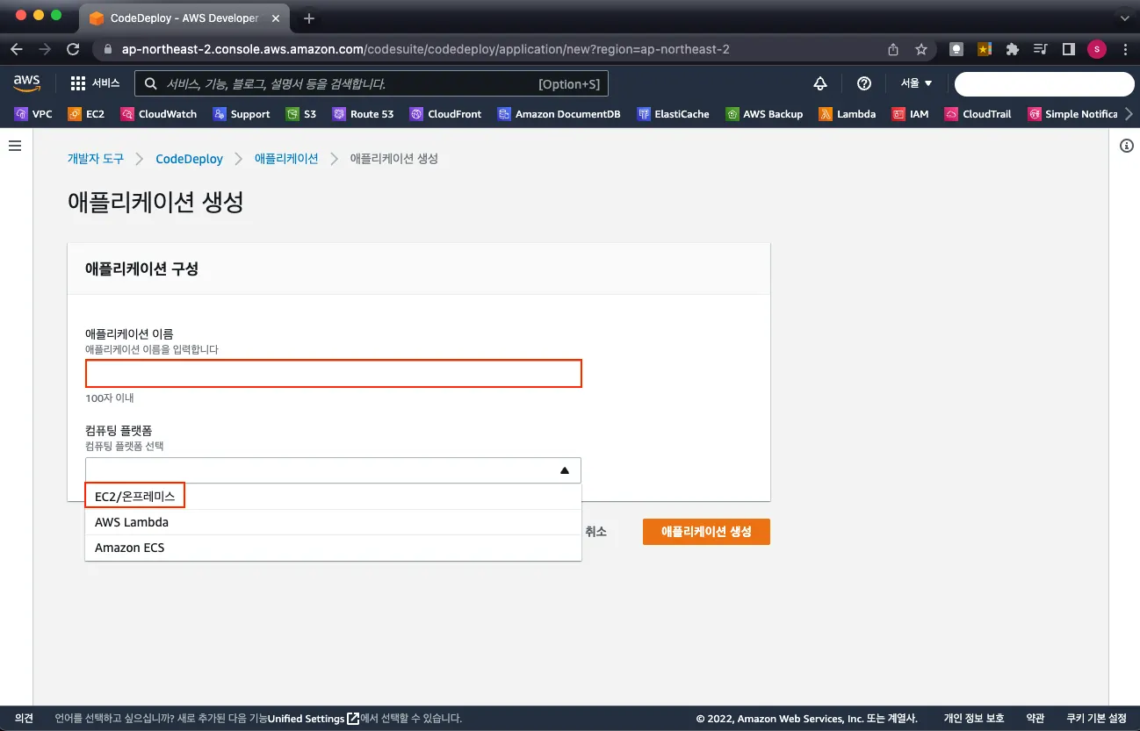Screen dimensions: 1140x731
Task: Open the info panel icon at right
Action: click(1127, 146)
